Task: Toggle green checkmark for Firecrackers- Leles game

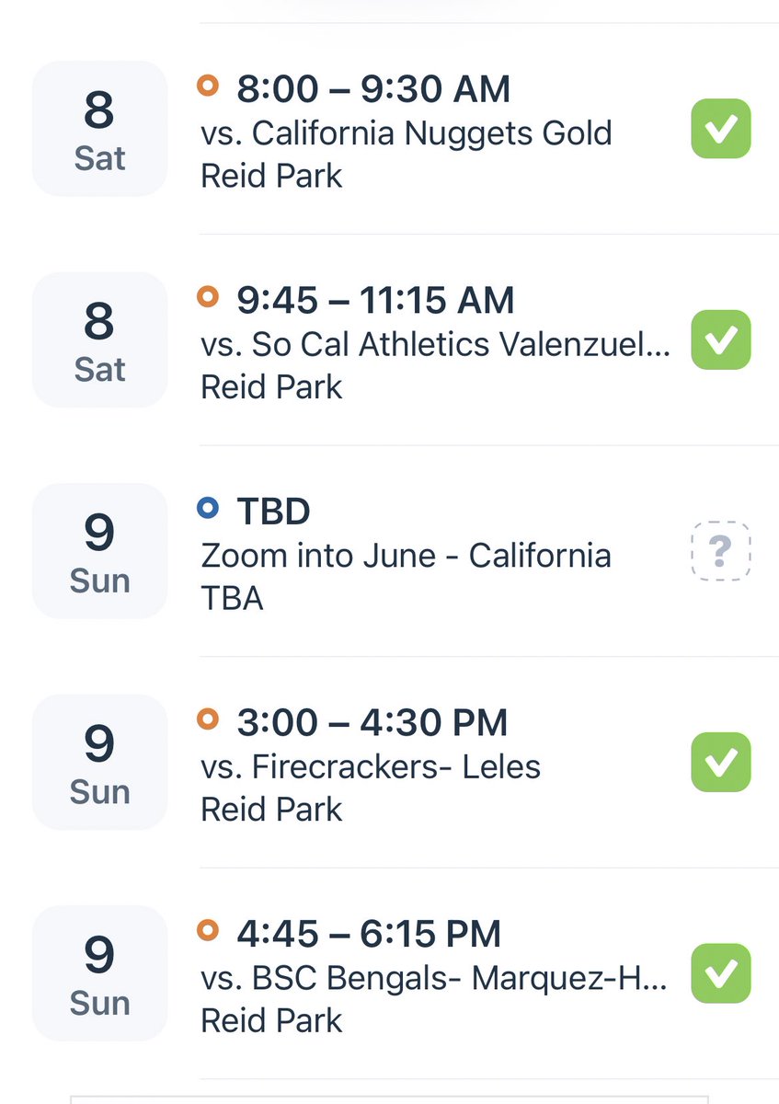Action: coord(721,763)
